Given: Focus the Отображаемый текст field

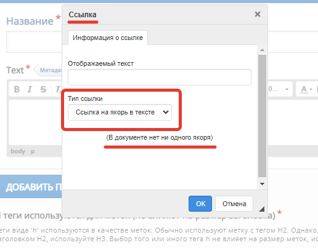Looking at the screenshot, I should (x=160, y=78).
